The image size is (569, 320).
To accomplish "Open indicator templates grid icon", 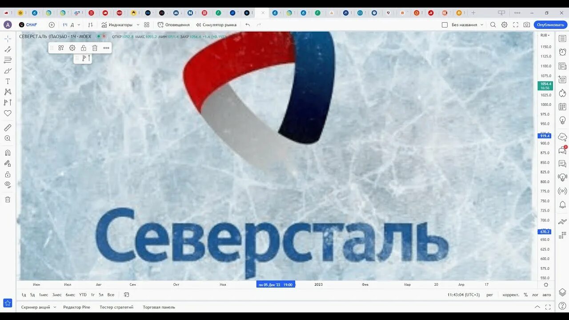I will pyautogui.click(x=147, y=25).
